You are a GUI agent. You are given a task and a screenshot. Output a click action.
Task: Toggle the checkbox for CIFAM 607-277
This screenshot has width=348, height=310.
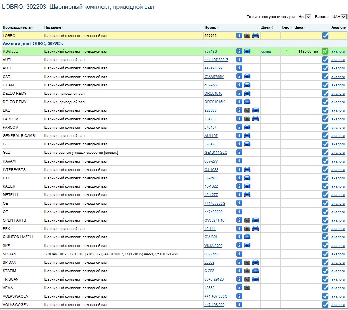pyautogui.click(x=325, y=85)
